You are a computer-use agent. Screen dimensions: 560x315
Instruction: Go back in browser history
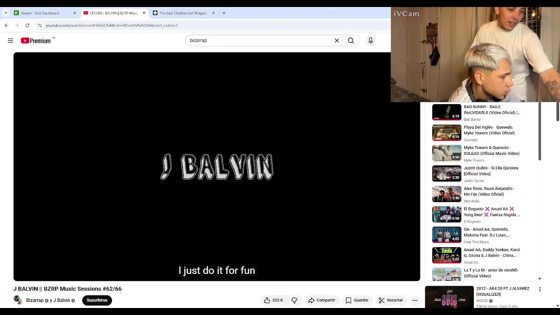7,25
